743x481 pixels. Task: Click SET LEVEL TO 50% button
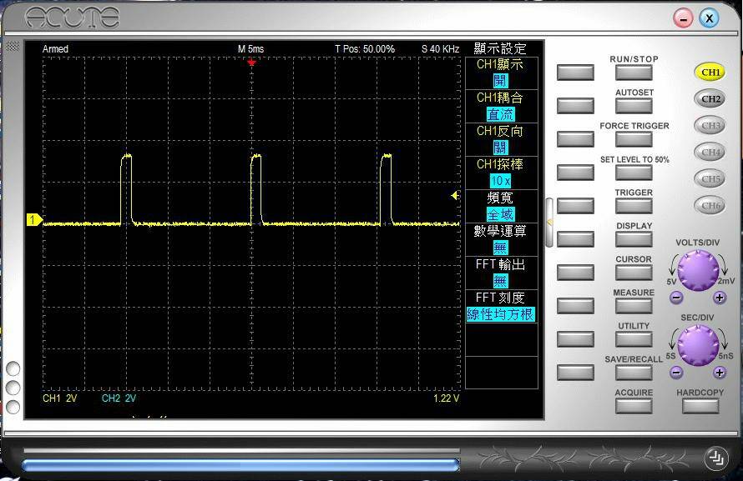pos(634,173)
